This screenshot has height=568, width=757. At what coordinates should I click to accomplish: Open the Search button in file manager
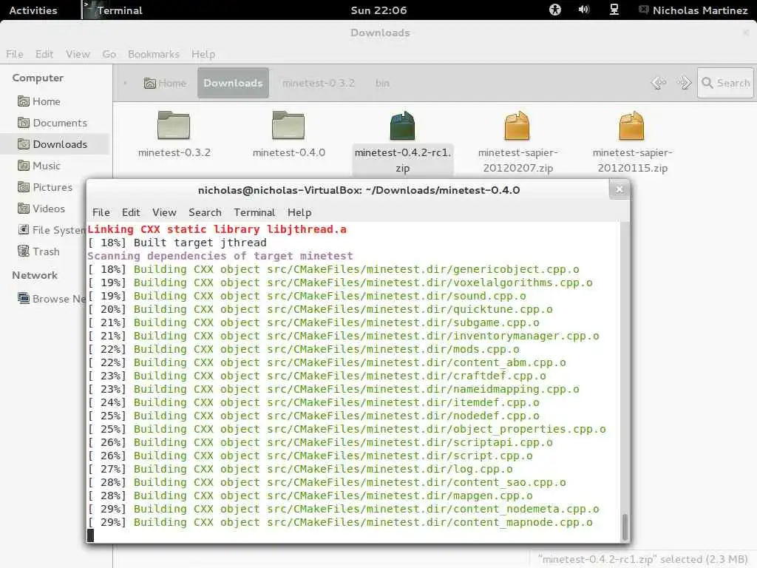(x=725, y=83)
